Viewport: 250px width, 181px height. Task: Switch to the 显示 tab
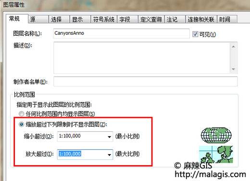(80, 19)
